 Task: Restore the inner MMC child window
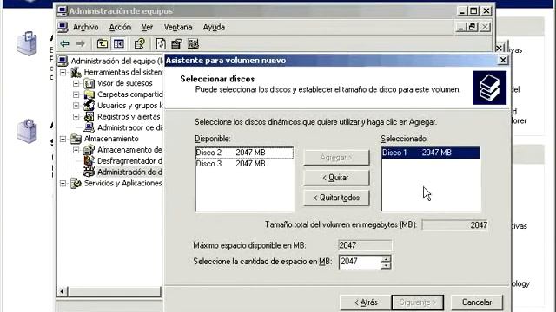pos(473,27)
